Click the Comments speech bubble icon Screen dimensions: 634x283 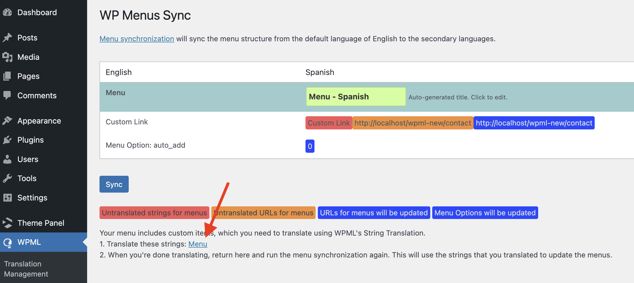[x=7, y=95]
